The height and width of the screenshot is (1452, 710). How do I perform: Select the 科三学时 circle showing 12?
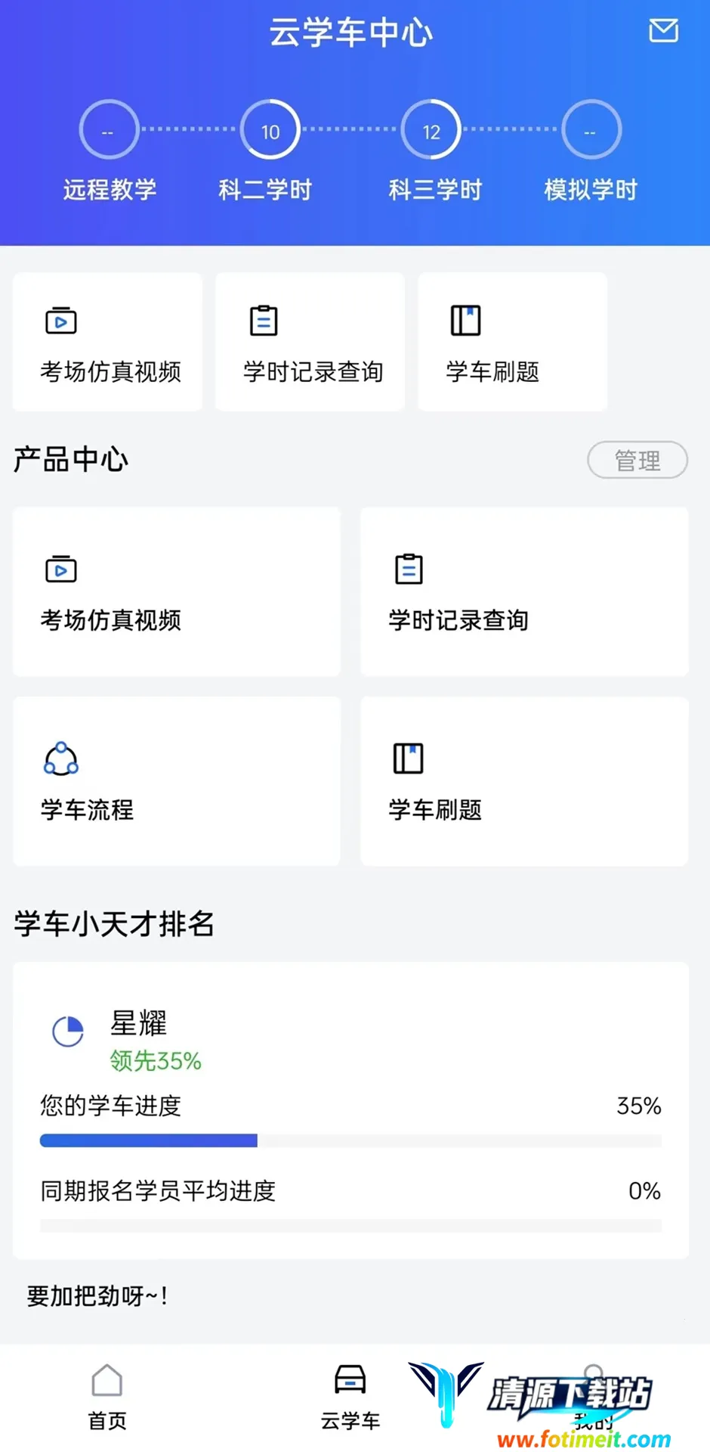(x=431, y=130)
